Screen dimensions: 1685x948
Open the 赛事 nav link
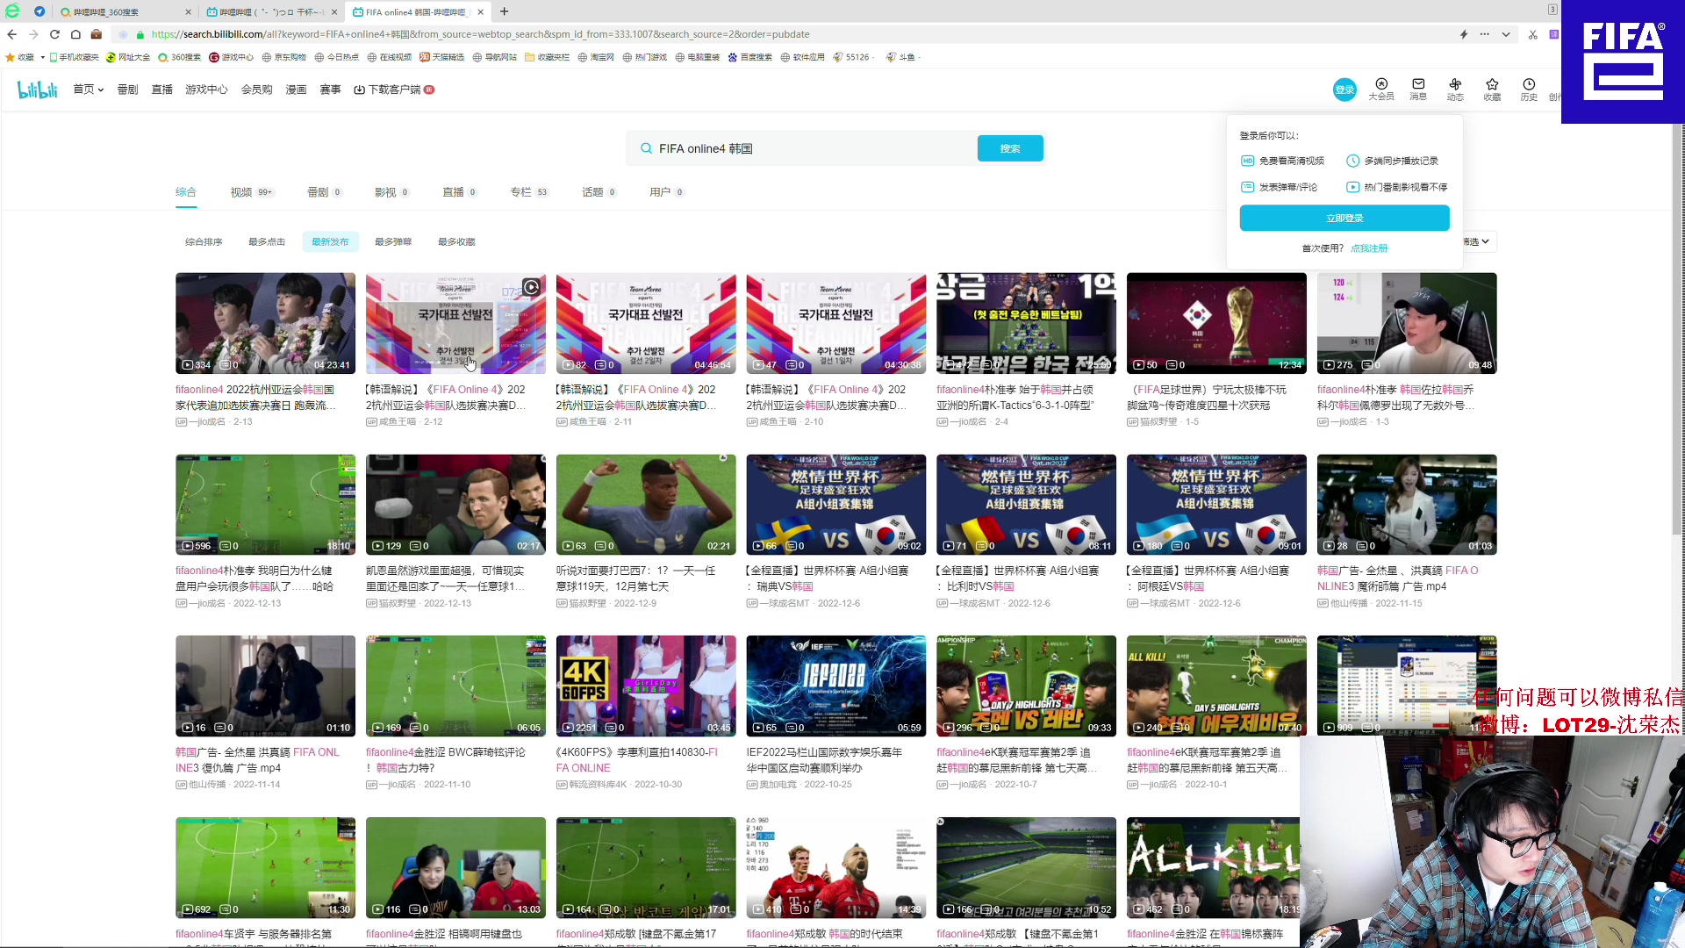coord(330,90)
